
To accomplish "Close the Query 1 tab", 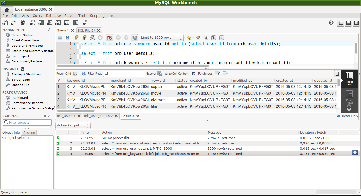I will (73, 30).
